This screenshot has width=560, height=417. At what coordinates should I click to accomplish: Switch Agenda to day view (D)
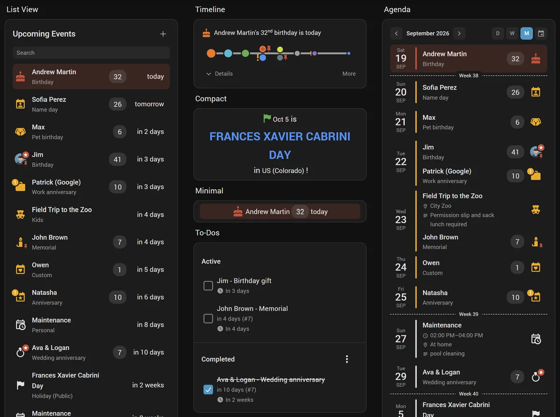point(498,34)
